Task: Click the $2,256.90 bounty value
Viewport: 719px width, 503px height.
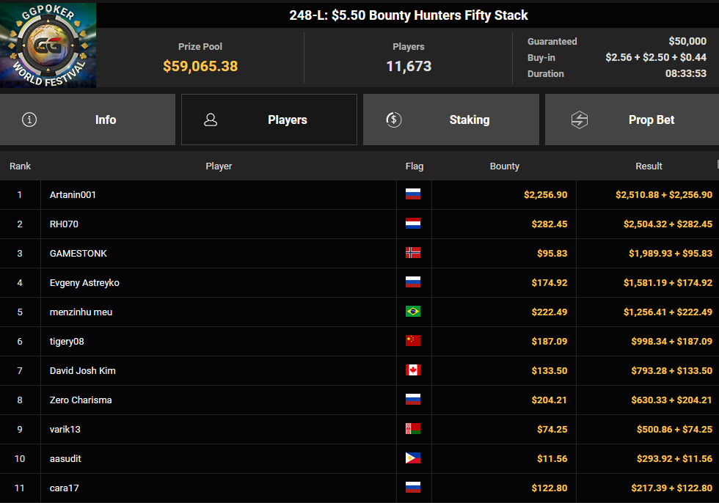Action: click(x=546, y=195)
